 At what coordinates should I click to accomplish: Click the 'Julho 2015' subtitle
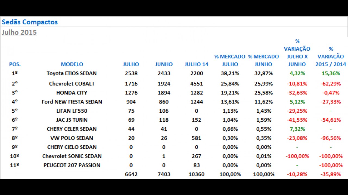[x=19, y=32]
